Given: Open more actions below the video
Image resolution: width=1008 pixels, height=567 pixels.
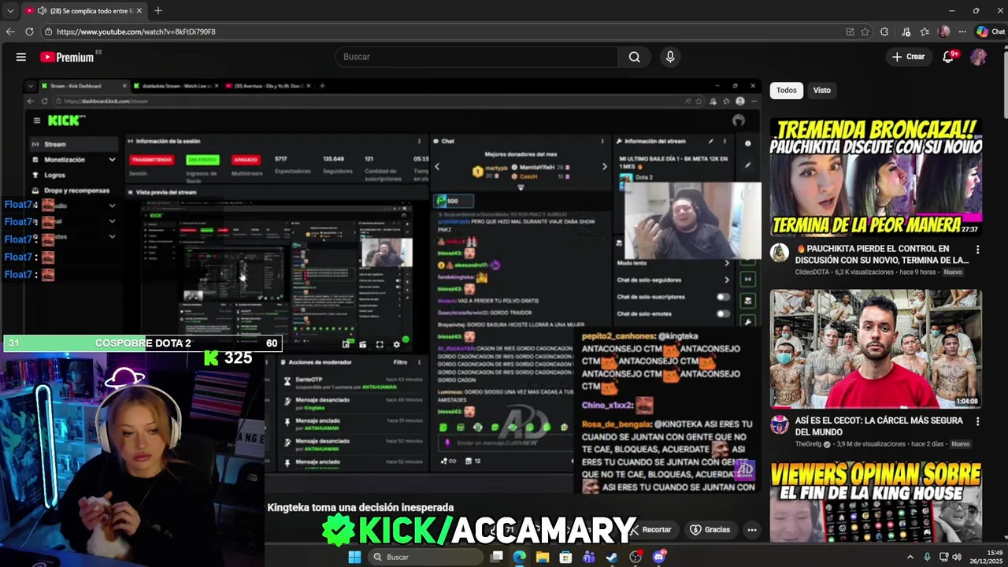Looking at the screenshot, I should pos(752,530).
